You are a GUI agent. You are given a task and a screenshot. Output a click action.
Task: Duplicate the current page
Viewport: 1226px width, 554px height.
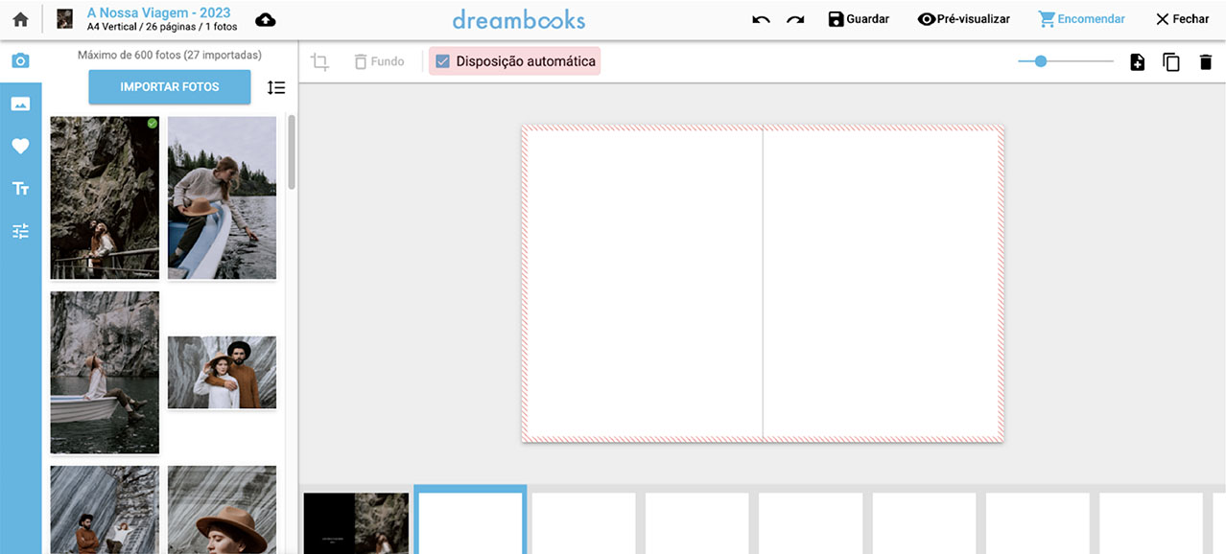pos(1170,60)
